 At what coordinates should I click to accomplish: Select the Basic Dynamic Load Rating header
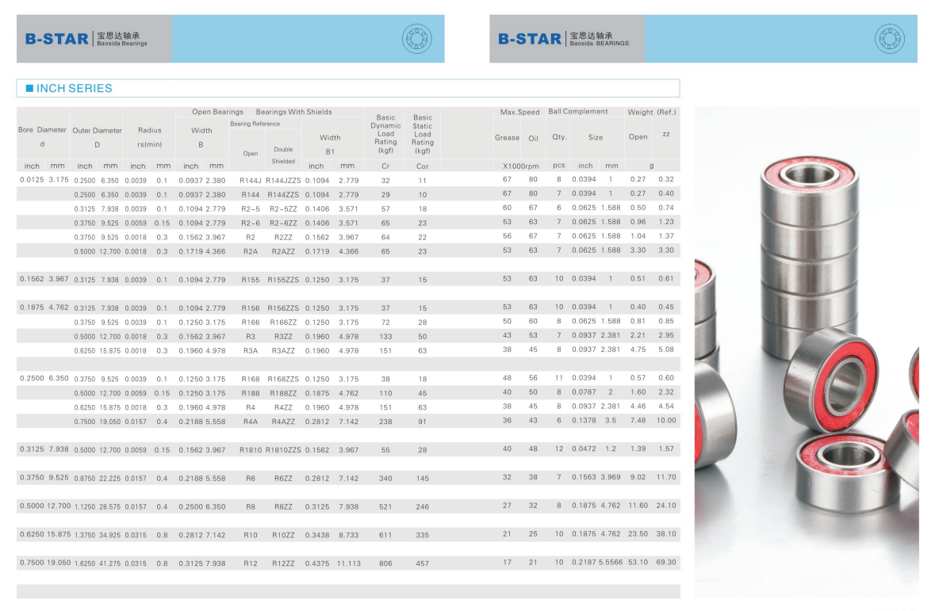[385, 134]
